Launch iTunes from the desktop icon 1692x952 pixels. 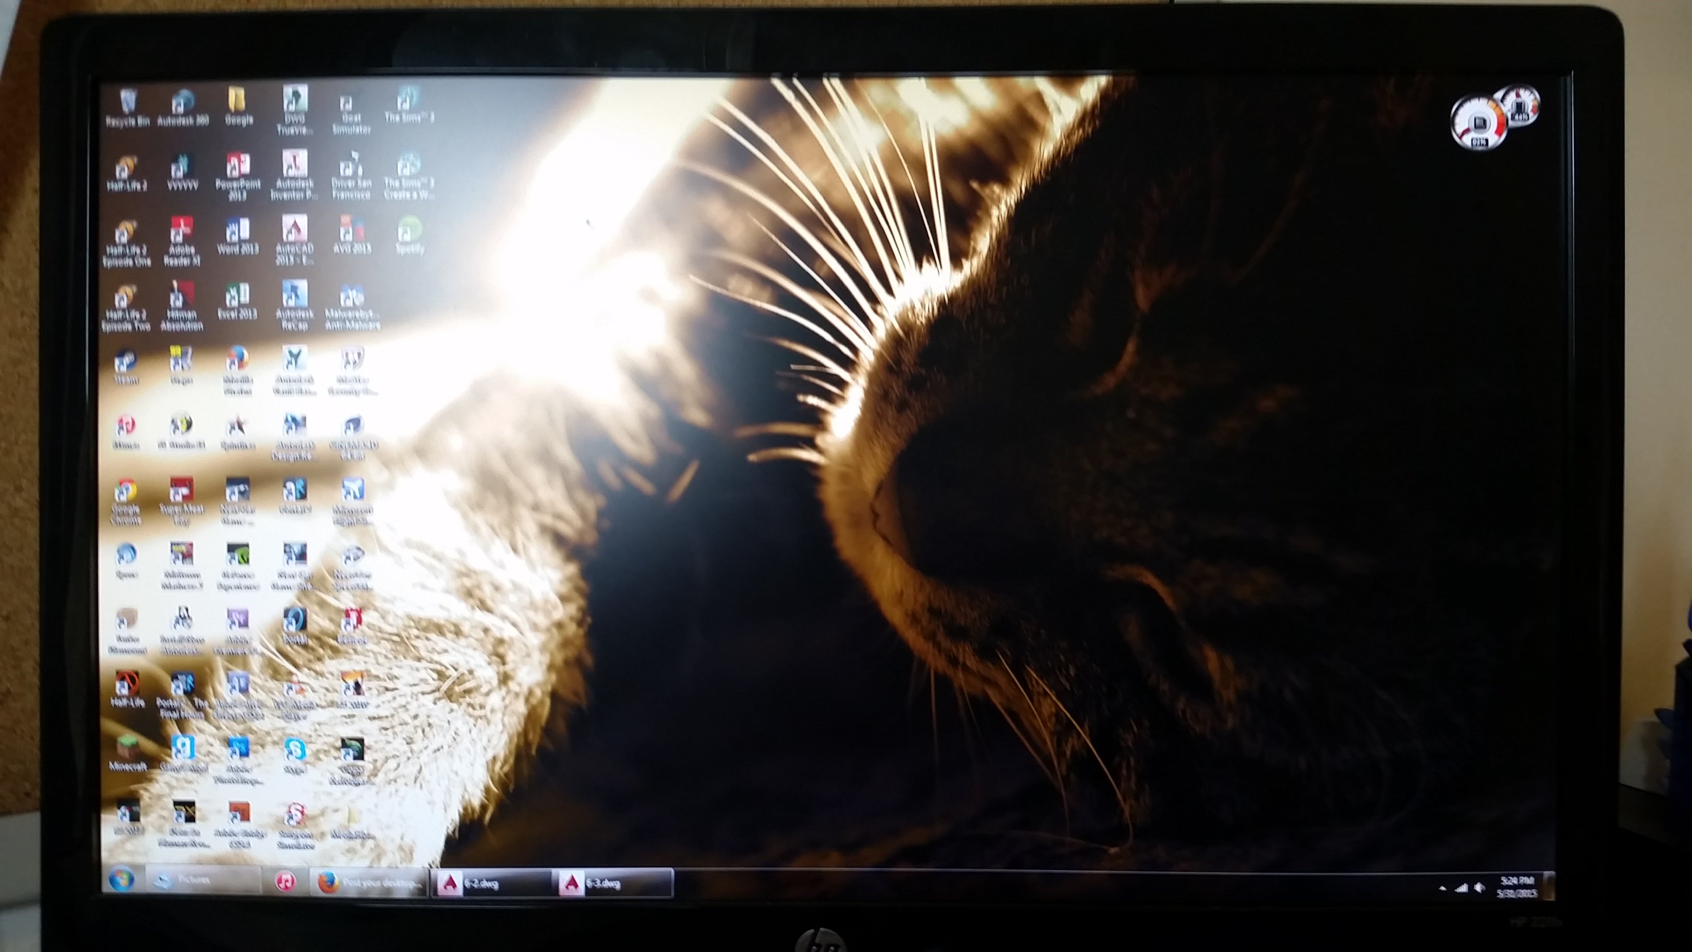125,431
